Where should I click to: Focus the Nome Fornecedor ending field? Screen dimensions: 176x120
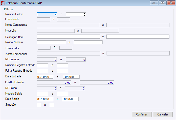[x=138, y=53]
